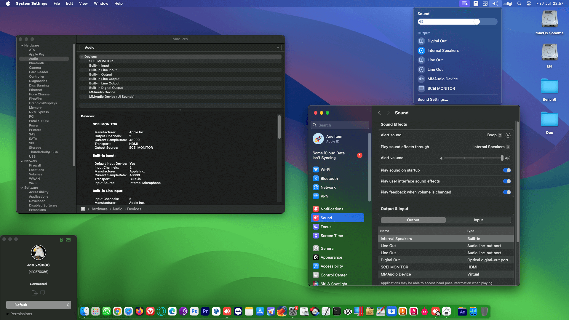Open Launchpad from the Dock
Image resolution: width=569 pixels, height=320 pixels.
click(x=95, y=311)
